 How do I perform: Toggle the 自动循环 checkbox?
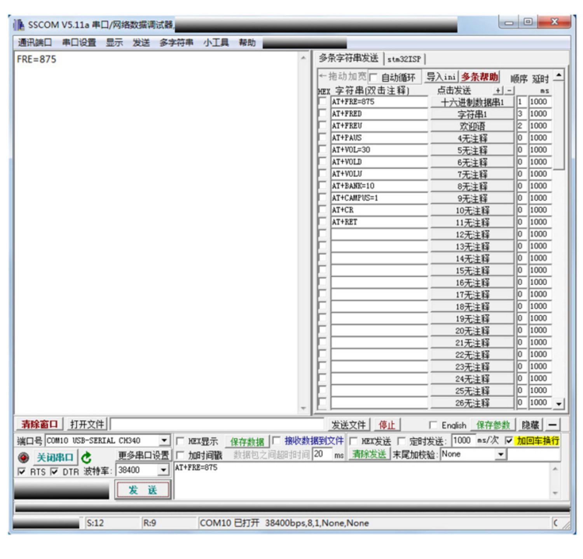point(373,77)
